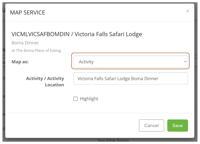Open the "Map as" dropdown
Screen dimensions: 200x144
[x=130, y=62]
